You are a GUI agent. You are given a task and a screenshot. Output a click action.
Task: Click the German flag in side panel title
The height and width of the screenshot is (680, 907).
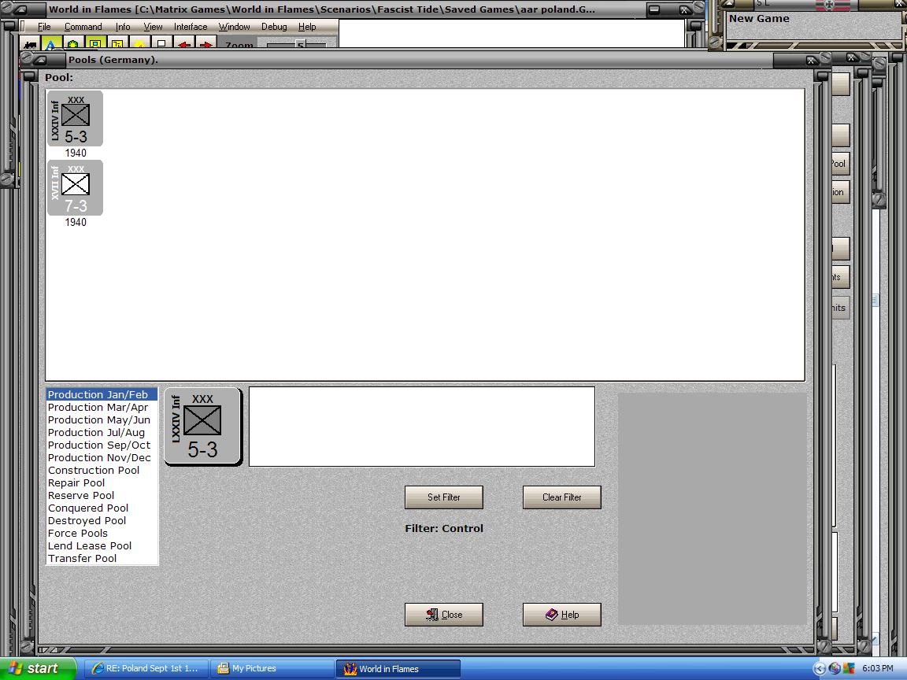tap(833, 5)
